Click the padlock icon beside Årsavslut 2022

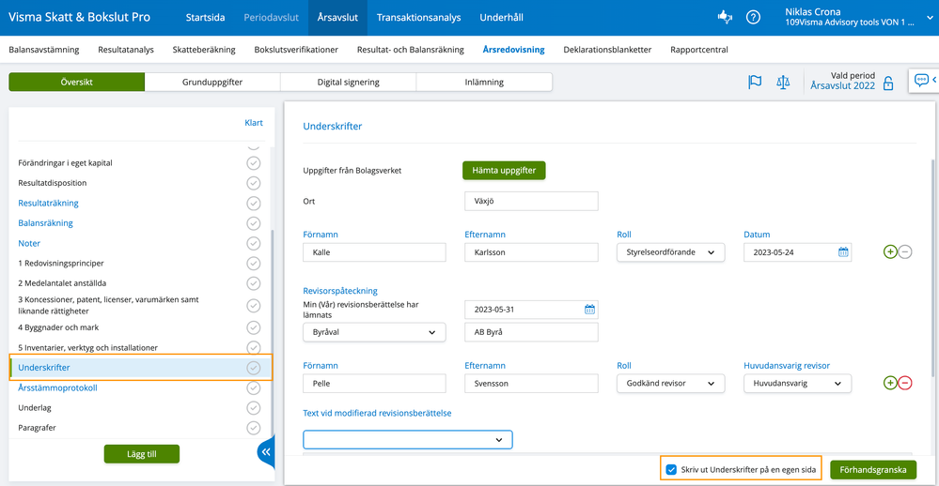[x=888, y=84]
